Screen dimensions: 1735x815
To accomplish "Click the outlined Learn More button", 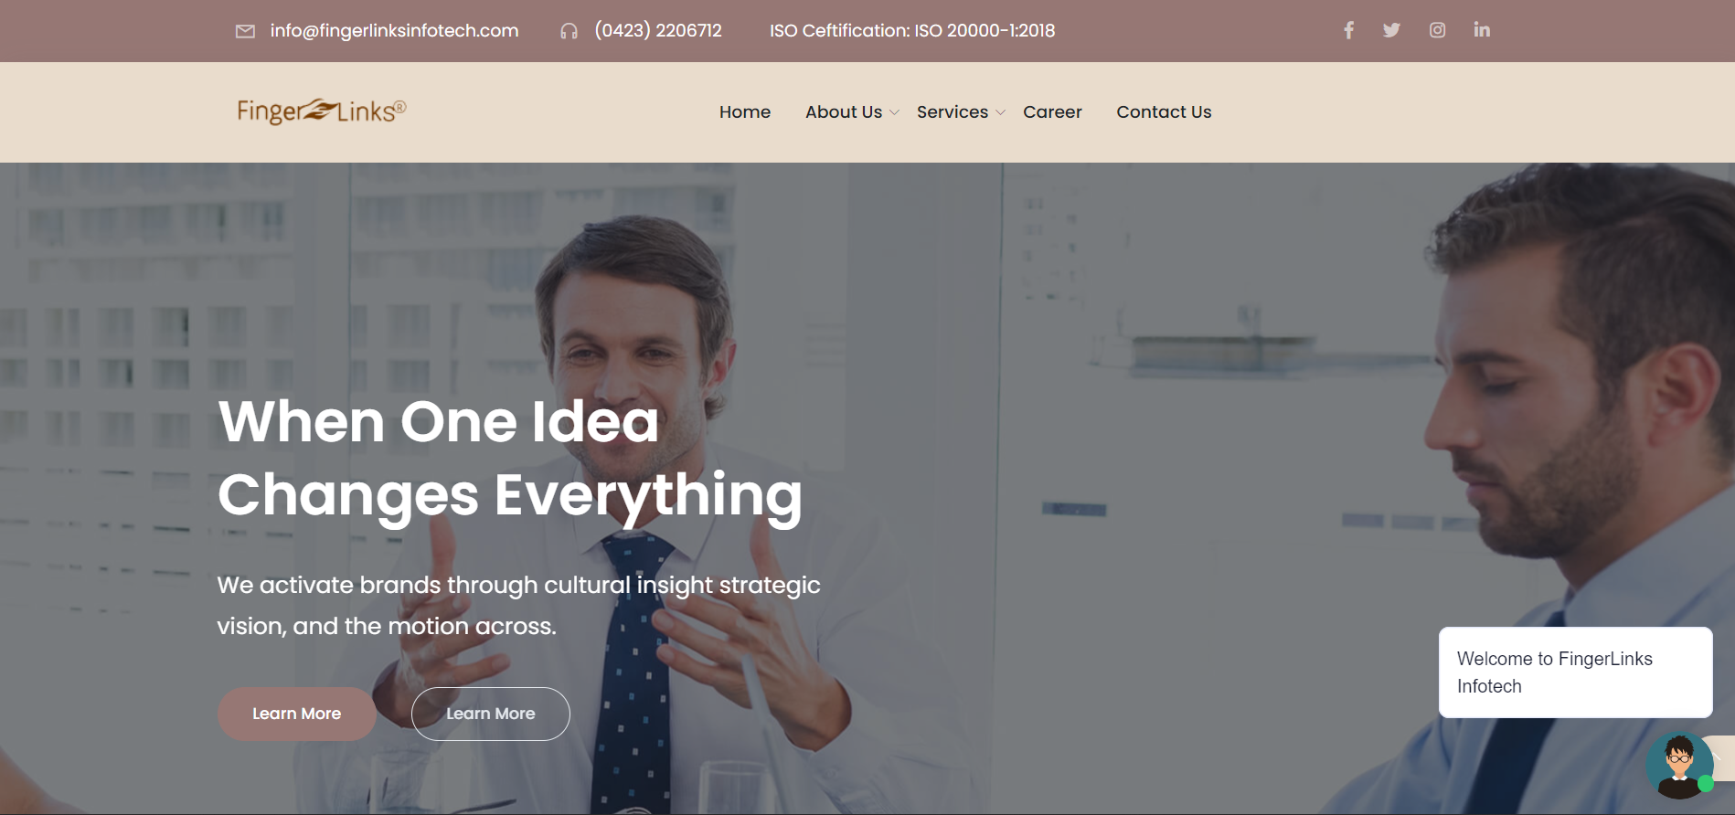I will 491,714.
